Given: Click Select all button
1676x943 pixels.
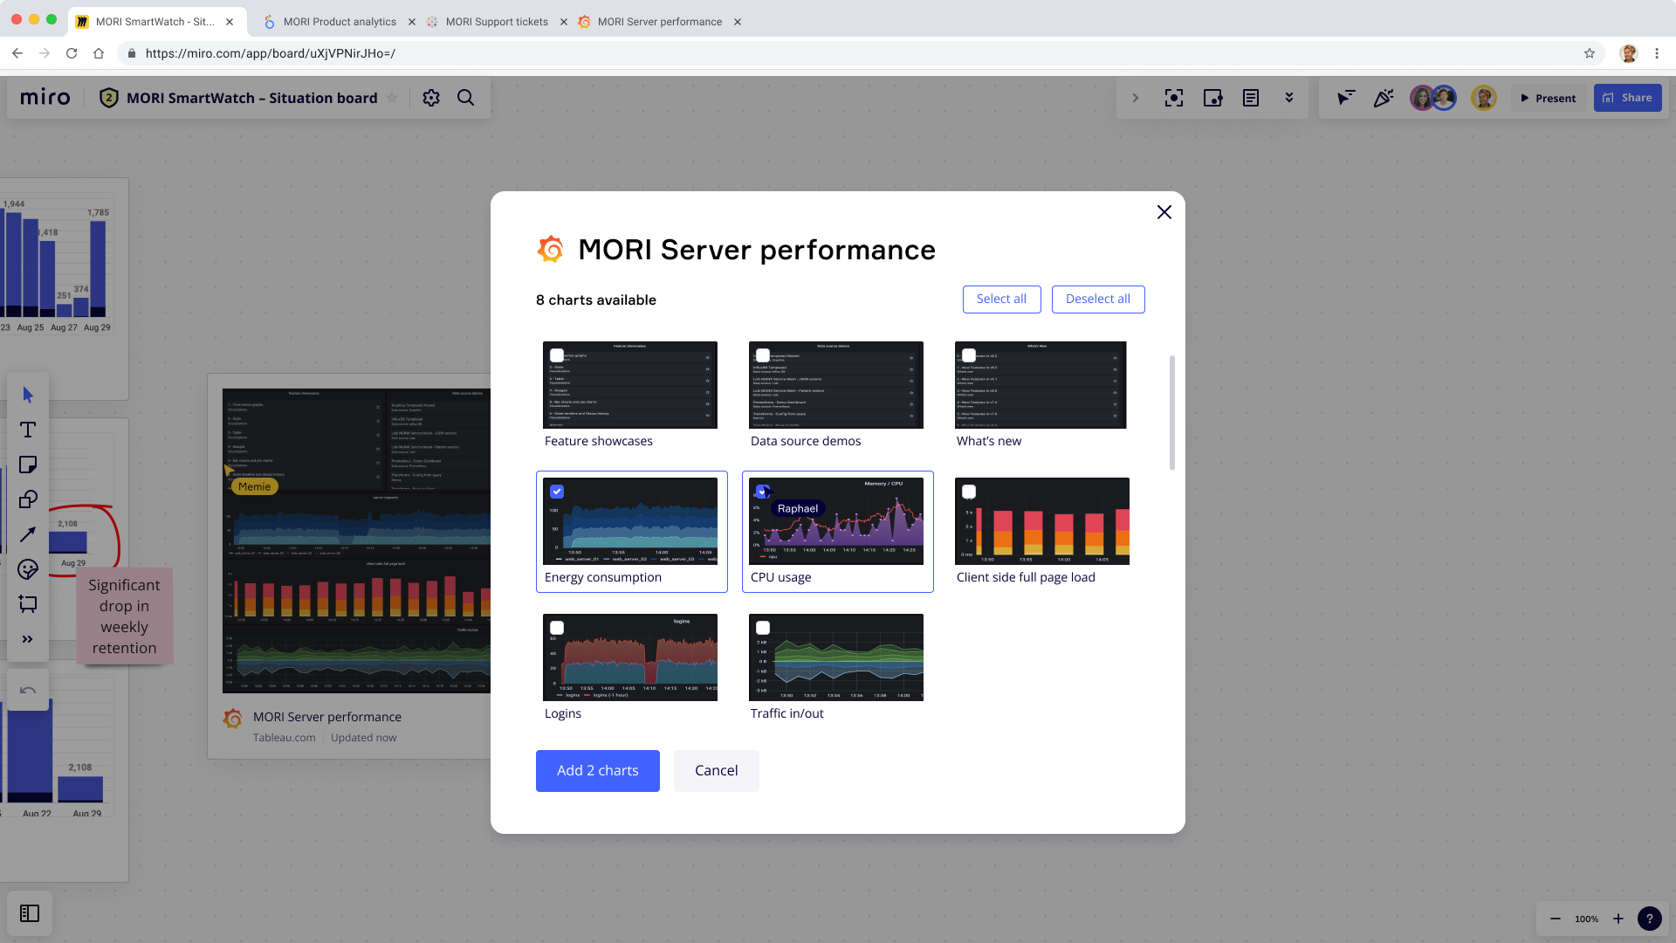Looking at the screenshot, I should click(x=1001, y=299).
